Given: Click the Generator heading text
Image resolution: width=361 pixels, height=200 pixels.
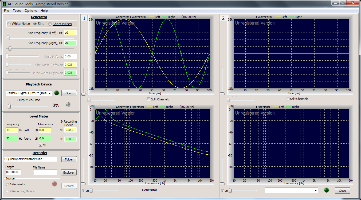Looking at the screenshot, I should (x=39, y=17).
